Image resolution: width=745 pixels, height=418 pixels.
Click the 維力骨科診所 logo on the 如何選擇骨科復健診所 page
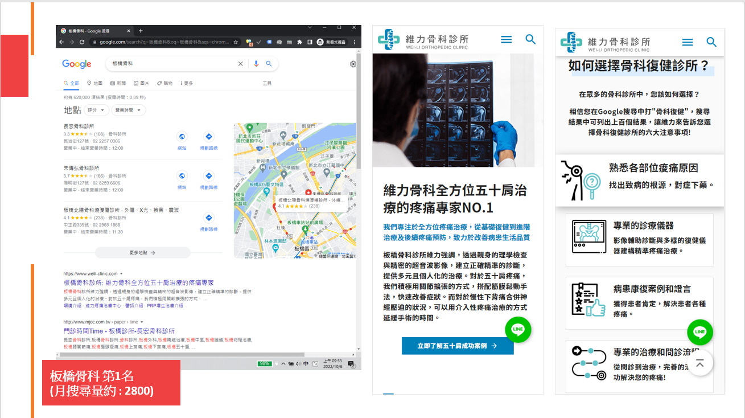tap(605, 42)
